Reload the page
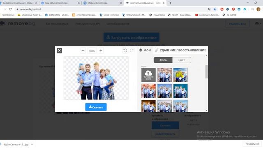Image resolution: width=263 pixels, height=148 pixels. coord(10,9)
